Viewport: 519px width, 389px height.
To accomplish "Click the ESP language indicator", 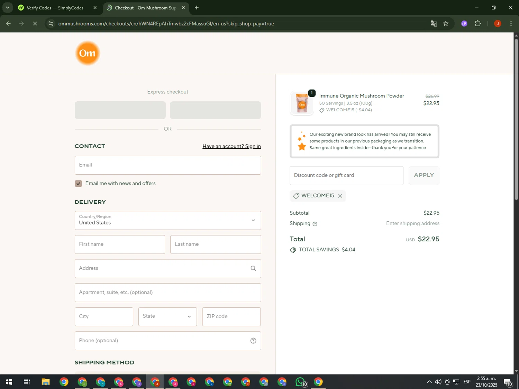I will pyautogui.click(x=467, y=382).
